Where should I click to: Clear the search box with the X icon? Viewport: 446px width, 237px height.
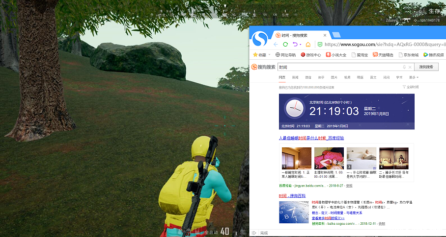410,67
